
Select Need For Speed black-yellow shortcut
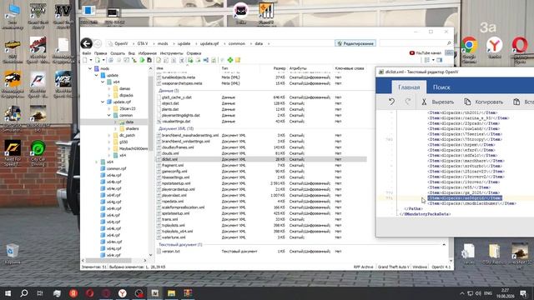[x=13, y=153]
